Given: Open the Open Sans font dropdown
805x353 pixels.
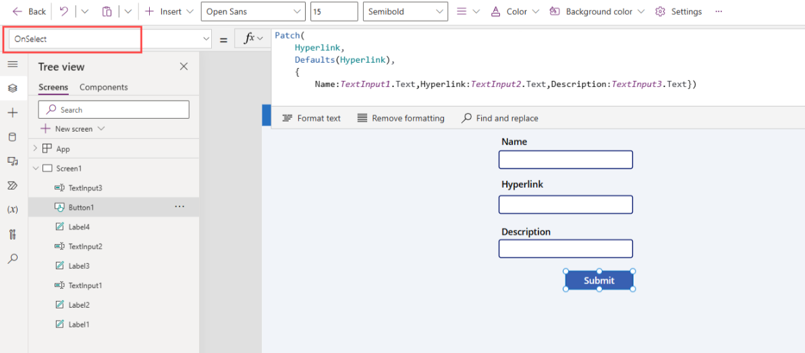Looking at the screenshot, I should tap(252, 11).
